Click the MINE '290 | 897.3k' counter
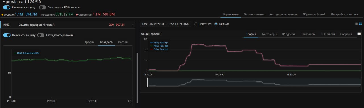Screen dimensions: 364x108 117,25
